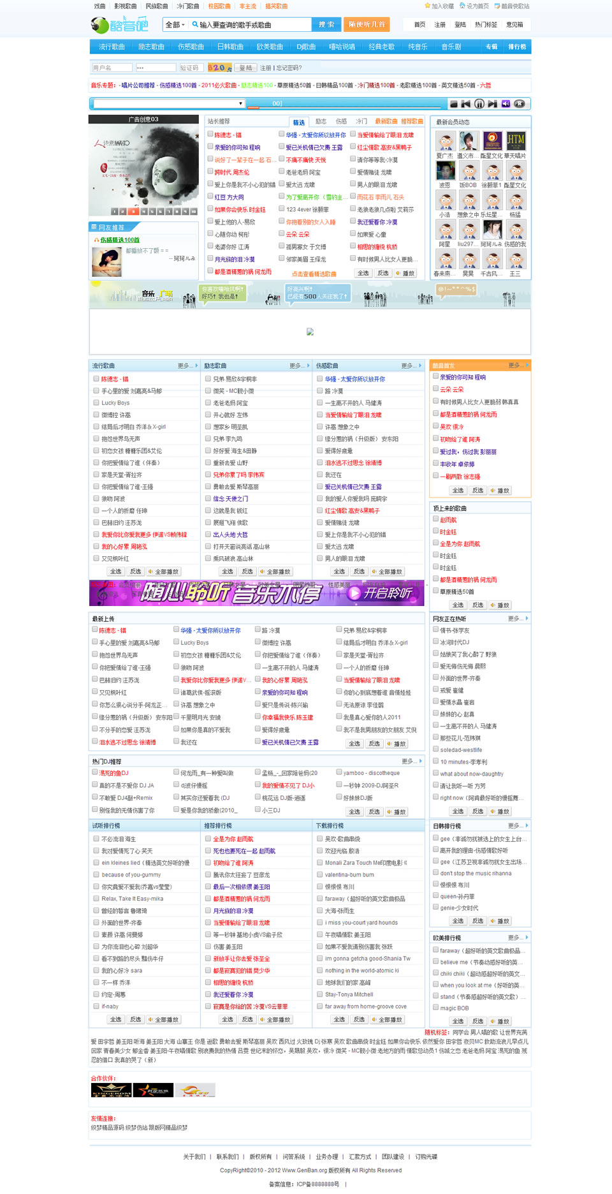Click 忘记密码? link

point(289,68)
